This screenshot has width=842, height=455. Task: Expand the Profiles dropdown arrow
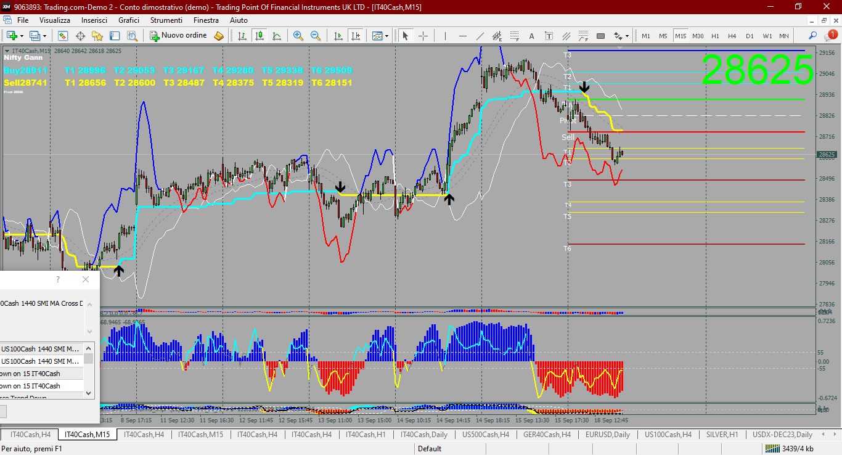44,36
